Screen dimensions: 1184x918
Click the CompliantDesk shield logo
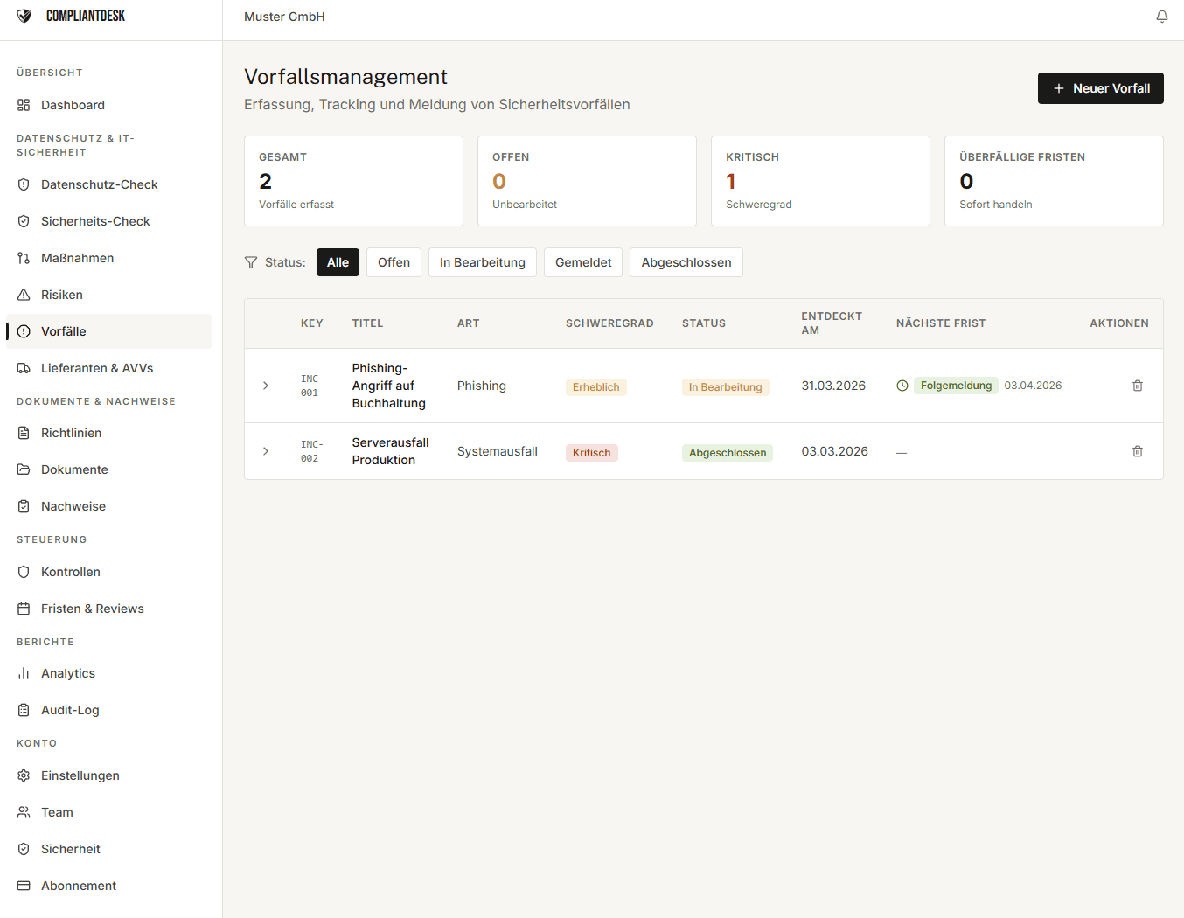pos(24,16)
